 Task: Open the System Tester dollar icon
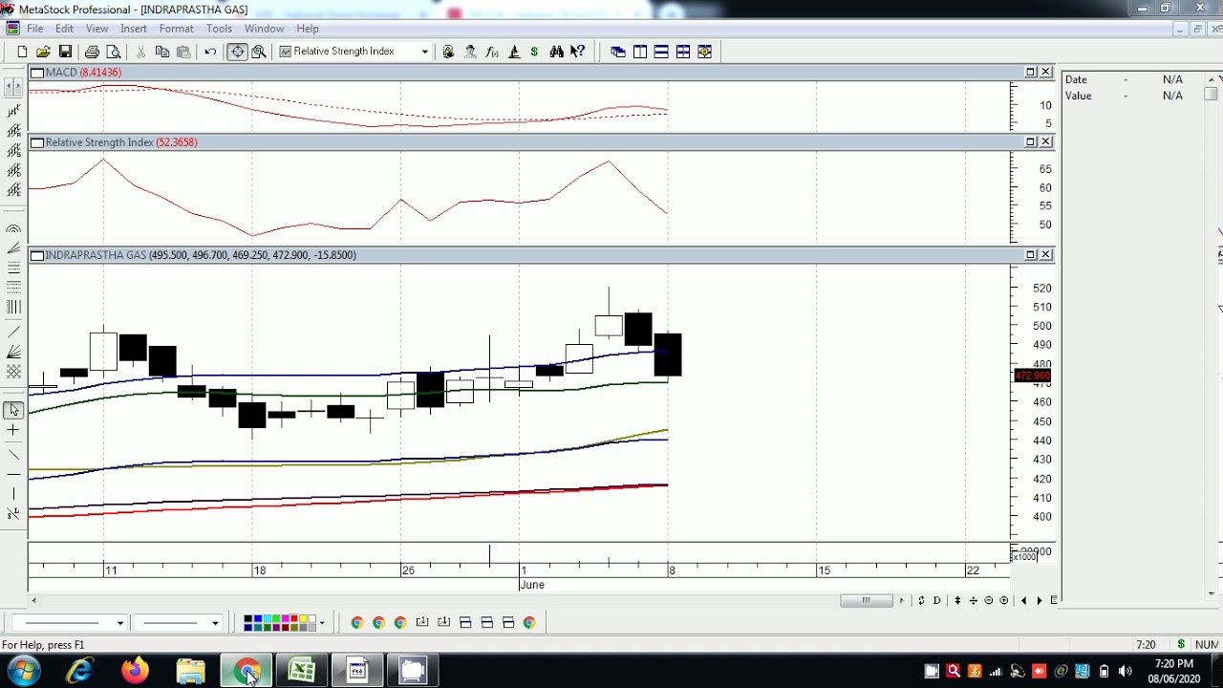[x=534, y=52]
